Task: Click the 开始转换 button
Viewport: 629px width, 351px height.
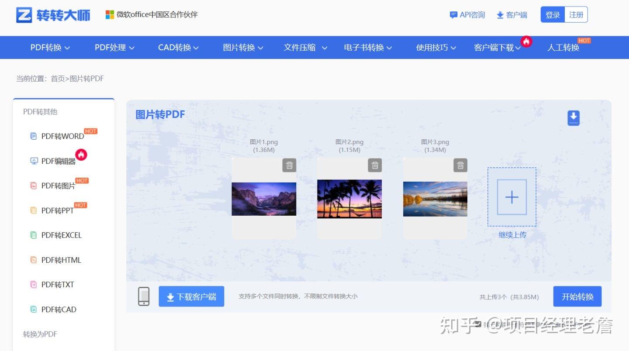Action: click(x=577, y=296)
